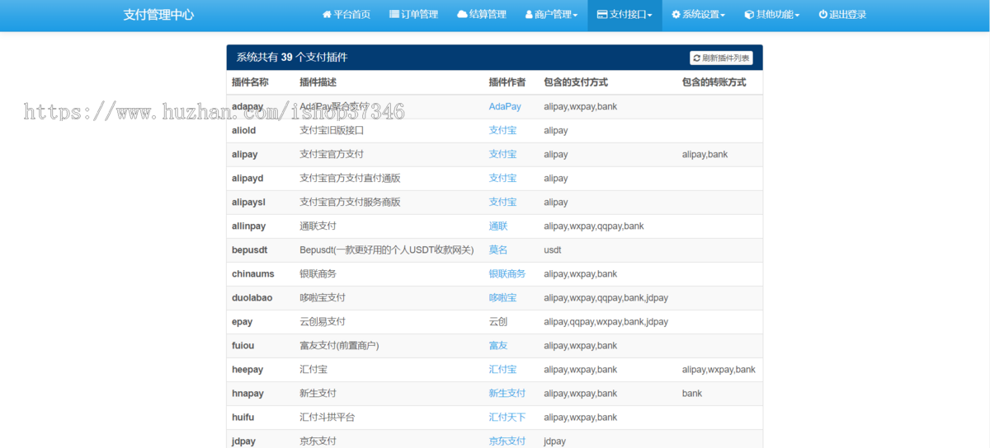990x448 pixels.
Task: Open the 汇付宝 author link
Action: [x=502, y=369]
